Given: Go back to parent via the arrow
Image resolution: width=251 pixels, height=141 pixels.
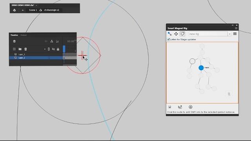Looking at the screenshot, I should point(23,10).
